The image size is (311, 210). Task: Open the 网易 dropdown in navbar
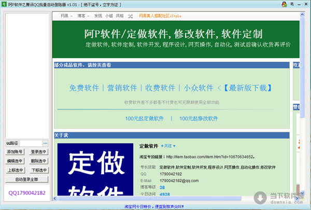66,16
